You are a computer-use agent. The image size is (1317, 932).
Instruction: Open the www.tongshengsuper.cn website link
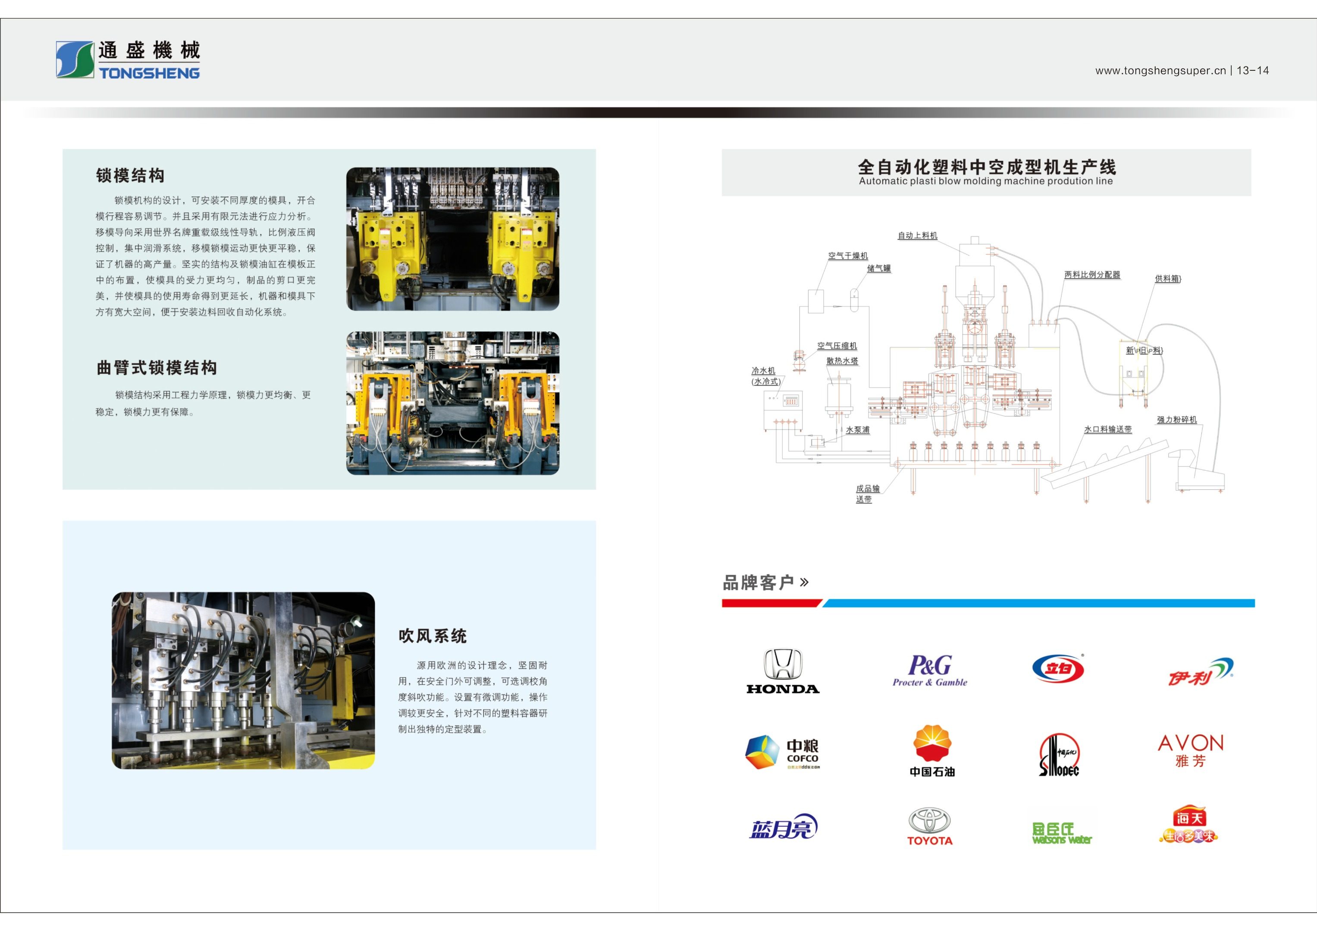(x=1160, y=71)
